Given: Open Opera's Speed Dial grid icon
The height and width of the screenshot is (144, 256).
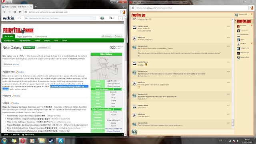Looking at the screenshot, I should click(20, 12).
